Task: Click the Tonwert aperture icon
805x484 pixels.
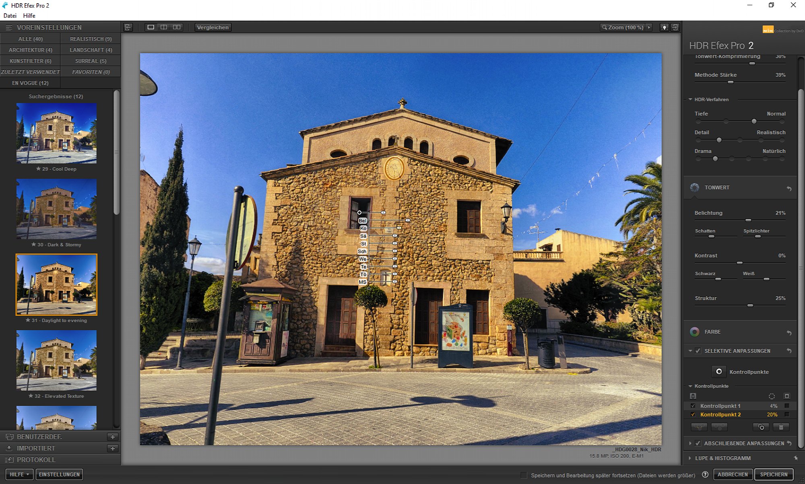Action: [x=695, y=188]
